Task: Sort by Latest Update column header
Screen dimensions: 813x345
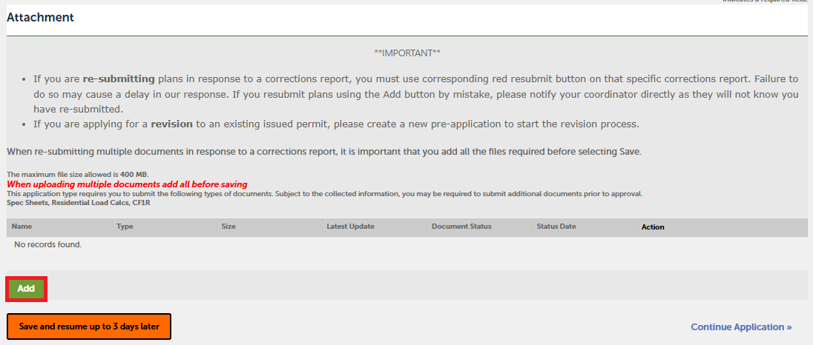Action: (x=350, y=227)
